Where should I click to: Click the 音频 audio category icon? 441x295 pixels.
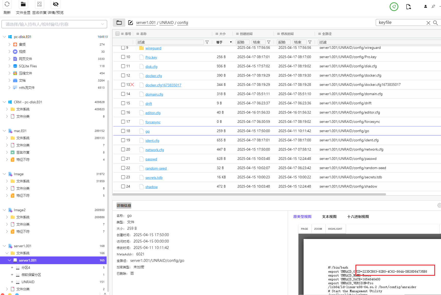(15, 44)
